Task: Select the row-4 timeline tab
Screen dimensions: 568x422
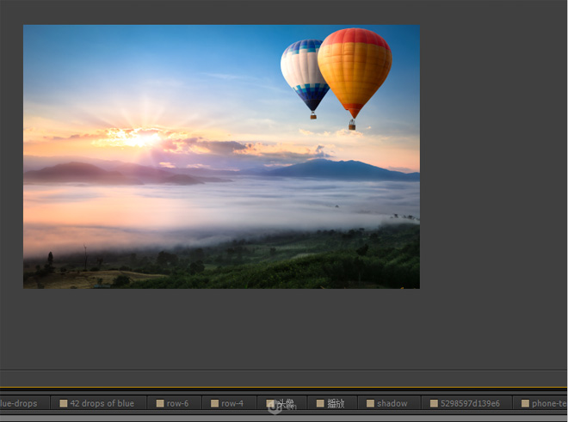Action: pos(232,403)
